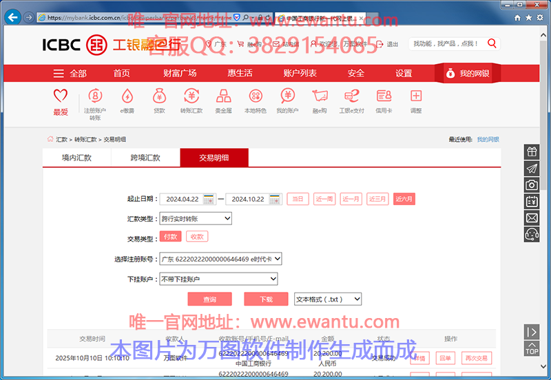Select the 近六月 last six months range
The width and height of the screenshot is (551, 380).
pos(404,199)
